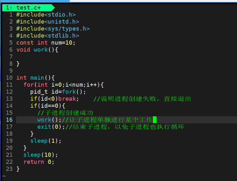Click the '#include<stdio.h>' line

tap(46, 15)
